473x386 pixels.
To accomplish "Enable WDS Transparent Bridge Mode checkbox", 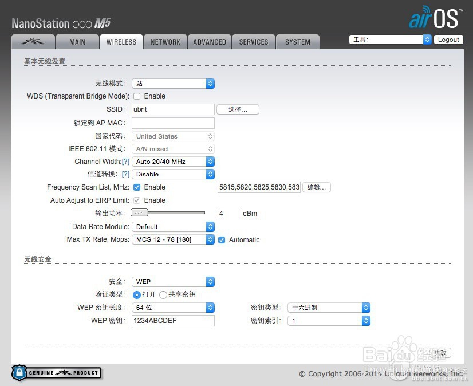I will (137, 96).
